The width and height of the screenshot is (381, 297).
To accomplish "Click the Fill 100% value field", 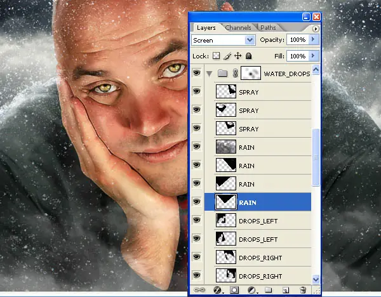I will 298,56.
